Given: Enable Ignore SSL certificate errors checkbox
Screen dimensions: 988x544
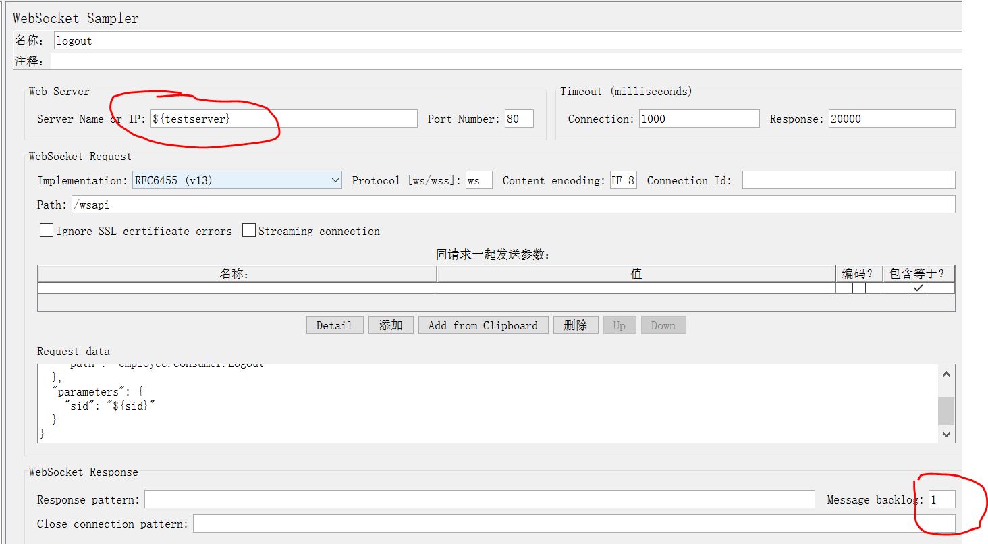Looking at the screenshot, I should click(47, 231).
